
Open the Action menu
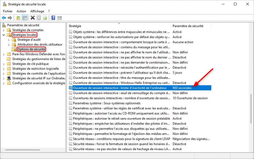click(x=21, y=11)
